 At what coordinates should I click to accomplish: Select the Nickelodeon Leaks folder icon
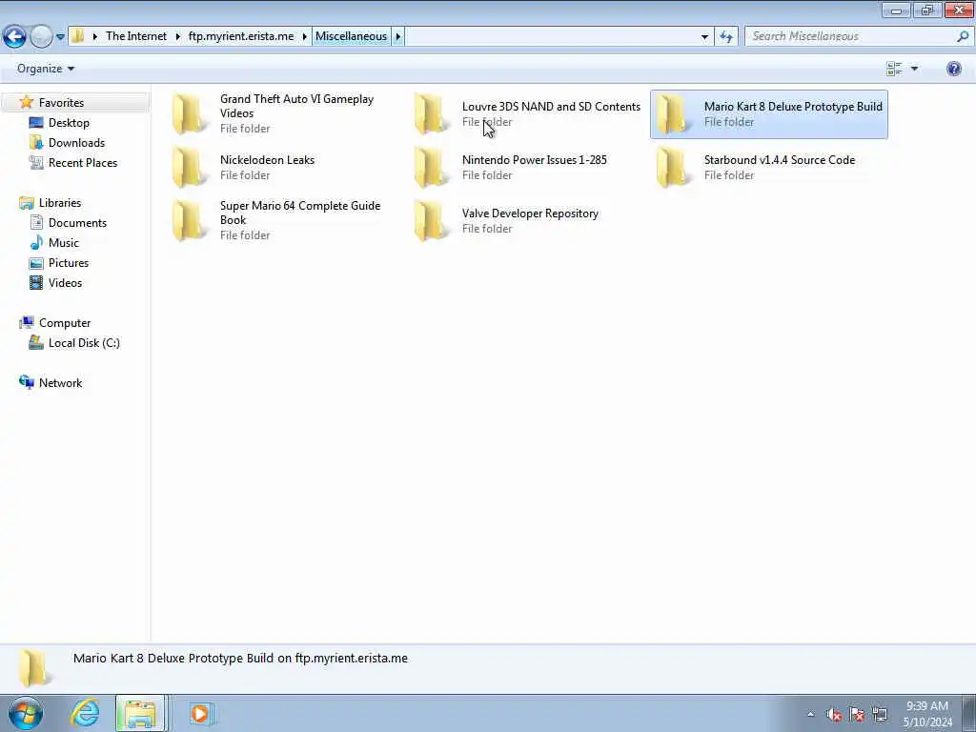click(x=190, y=167)
